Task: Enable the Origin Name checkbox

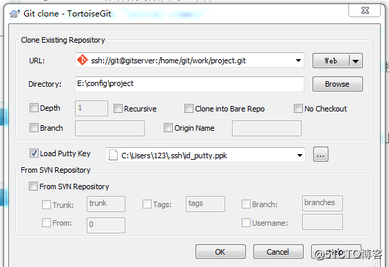Action: pos(168,128)
